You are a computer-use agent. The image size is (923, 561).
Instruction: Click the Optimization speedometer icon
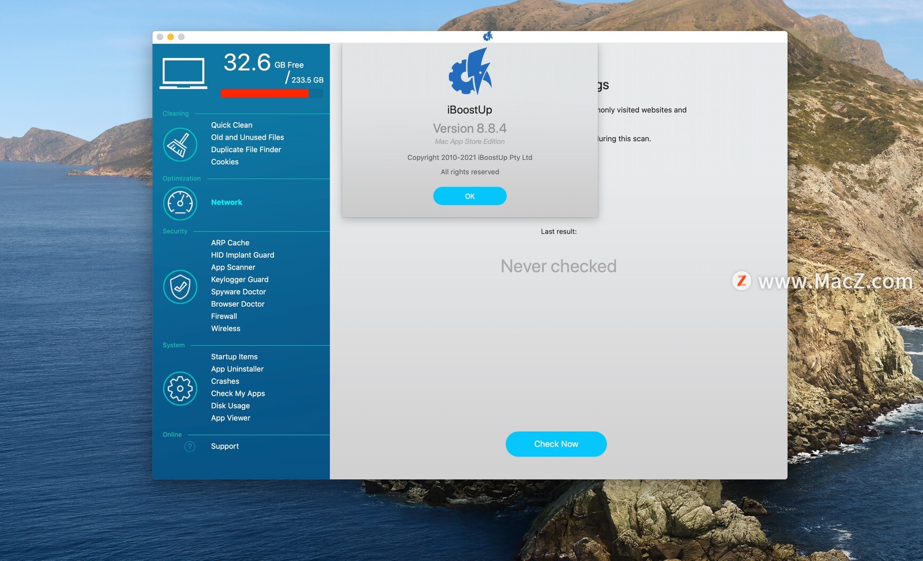click(180, 203)
